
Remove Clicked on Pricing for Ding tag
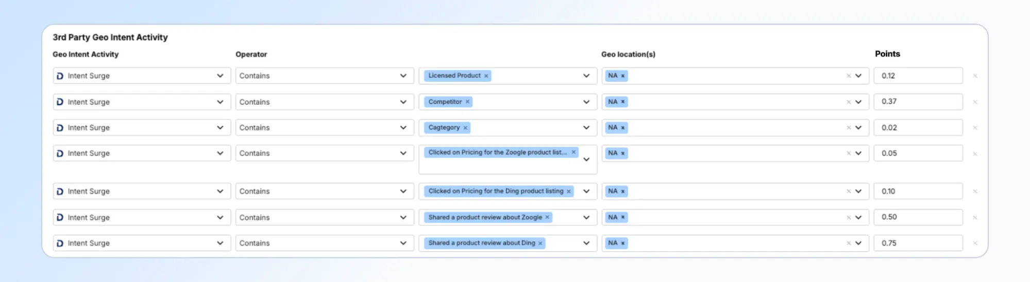[569, 192]
